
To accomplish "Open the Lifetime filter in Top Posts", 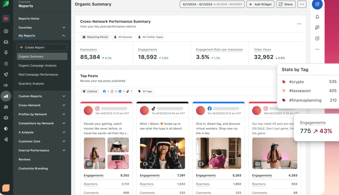I will coord(90,91).
